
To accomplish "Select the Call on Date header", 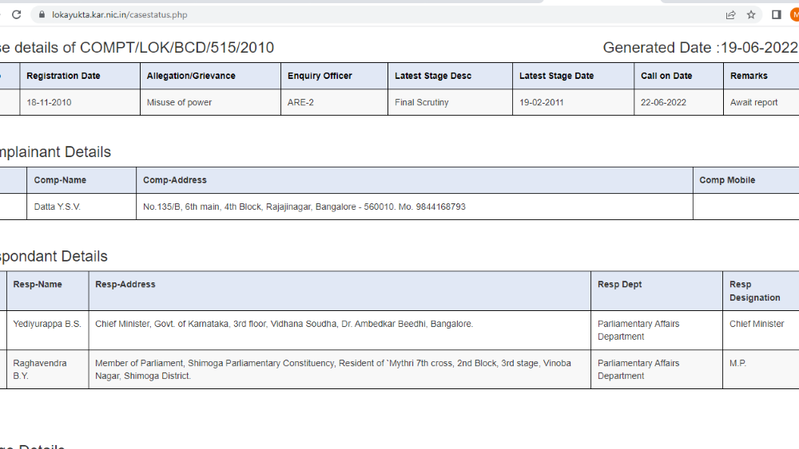I will click(x=666, y=76).
